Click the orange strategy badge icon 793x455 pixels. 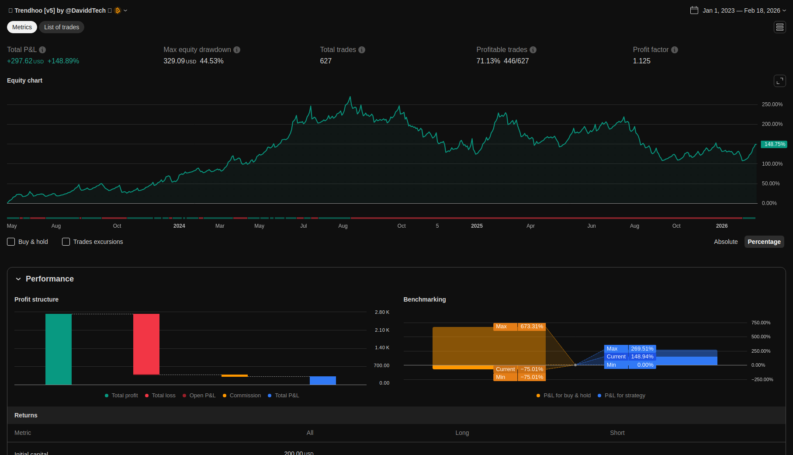[x=118, y=10]
